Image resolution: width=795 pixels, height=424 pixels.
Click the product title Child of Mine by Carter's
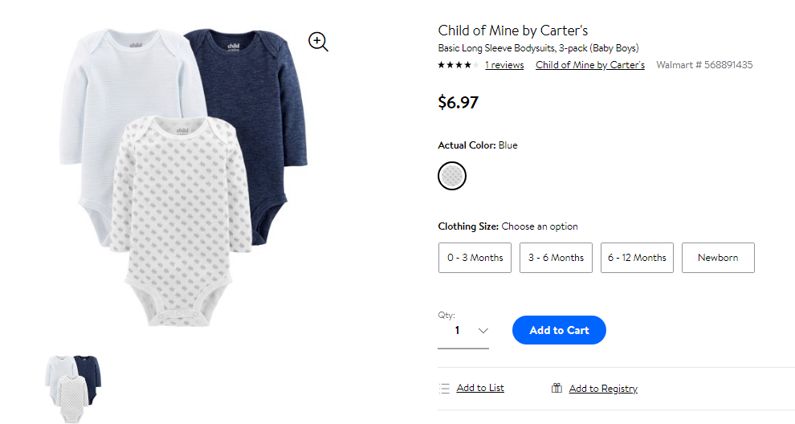click(513, 31)
